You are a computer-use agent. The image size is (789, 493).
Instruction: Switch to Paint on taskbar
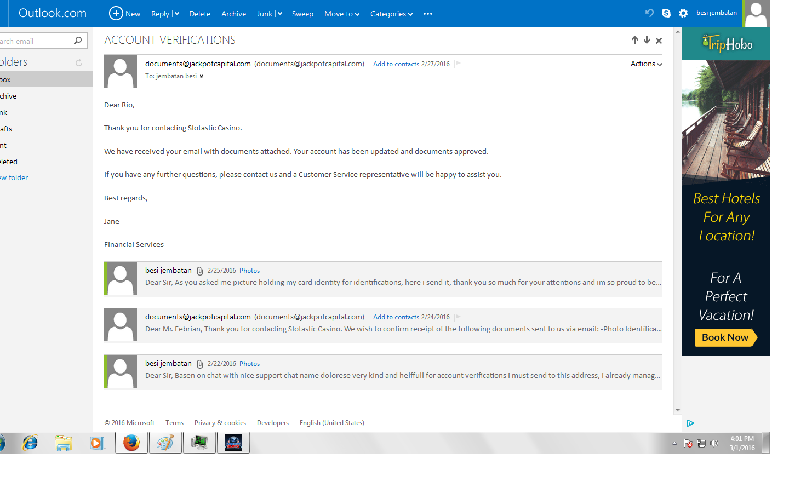tap(165, 443)
